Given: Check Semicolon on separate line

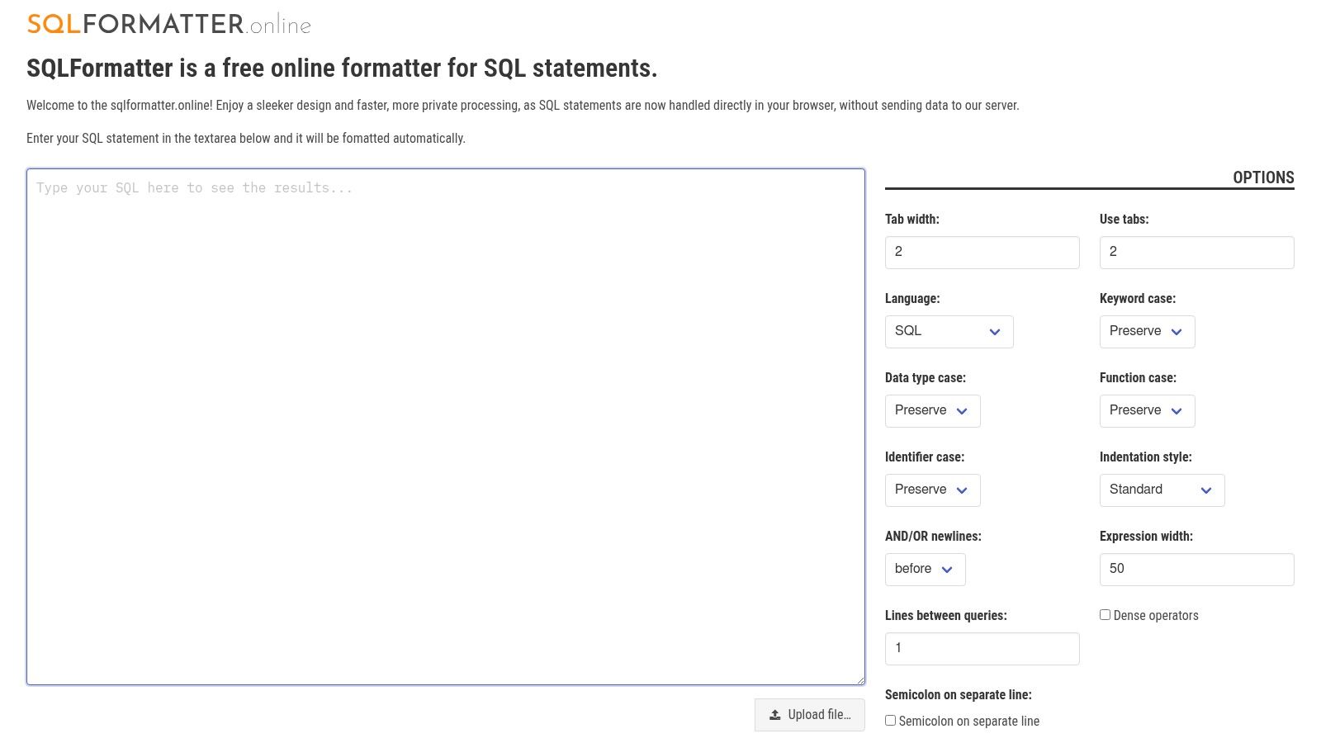Looking at the screenshot, I should click(x=890, y=720).
